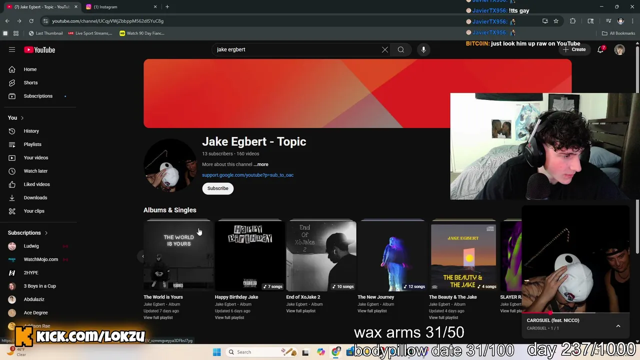
Task: Expand the You section
Action: pyautogui.click(x=16, y=117)
